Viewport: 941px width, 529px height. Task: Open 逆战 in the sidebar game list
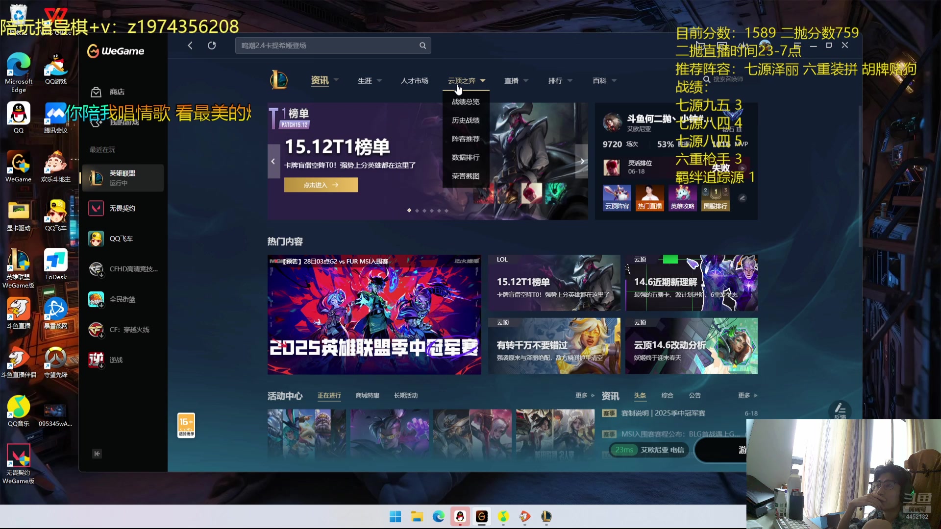pyautogui.click(x=123, y=360)
